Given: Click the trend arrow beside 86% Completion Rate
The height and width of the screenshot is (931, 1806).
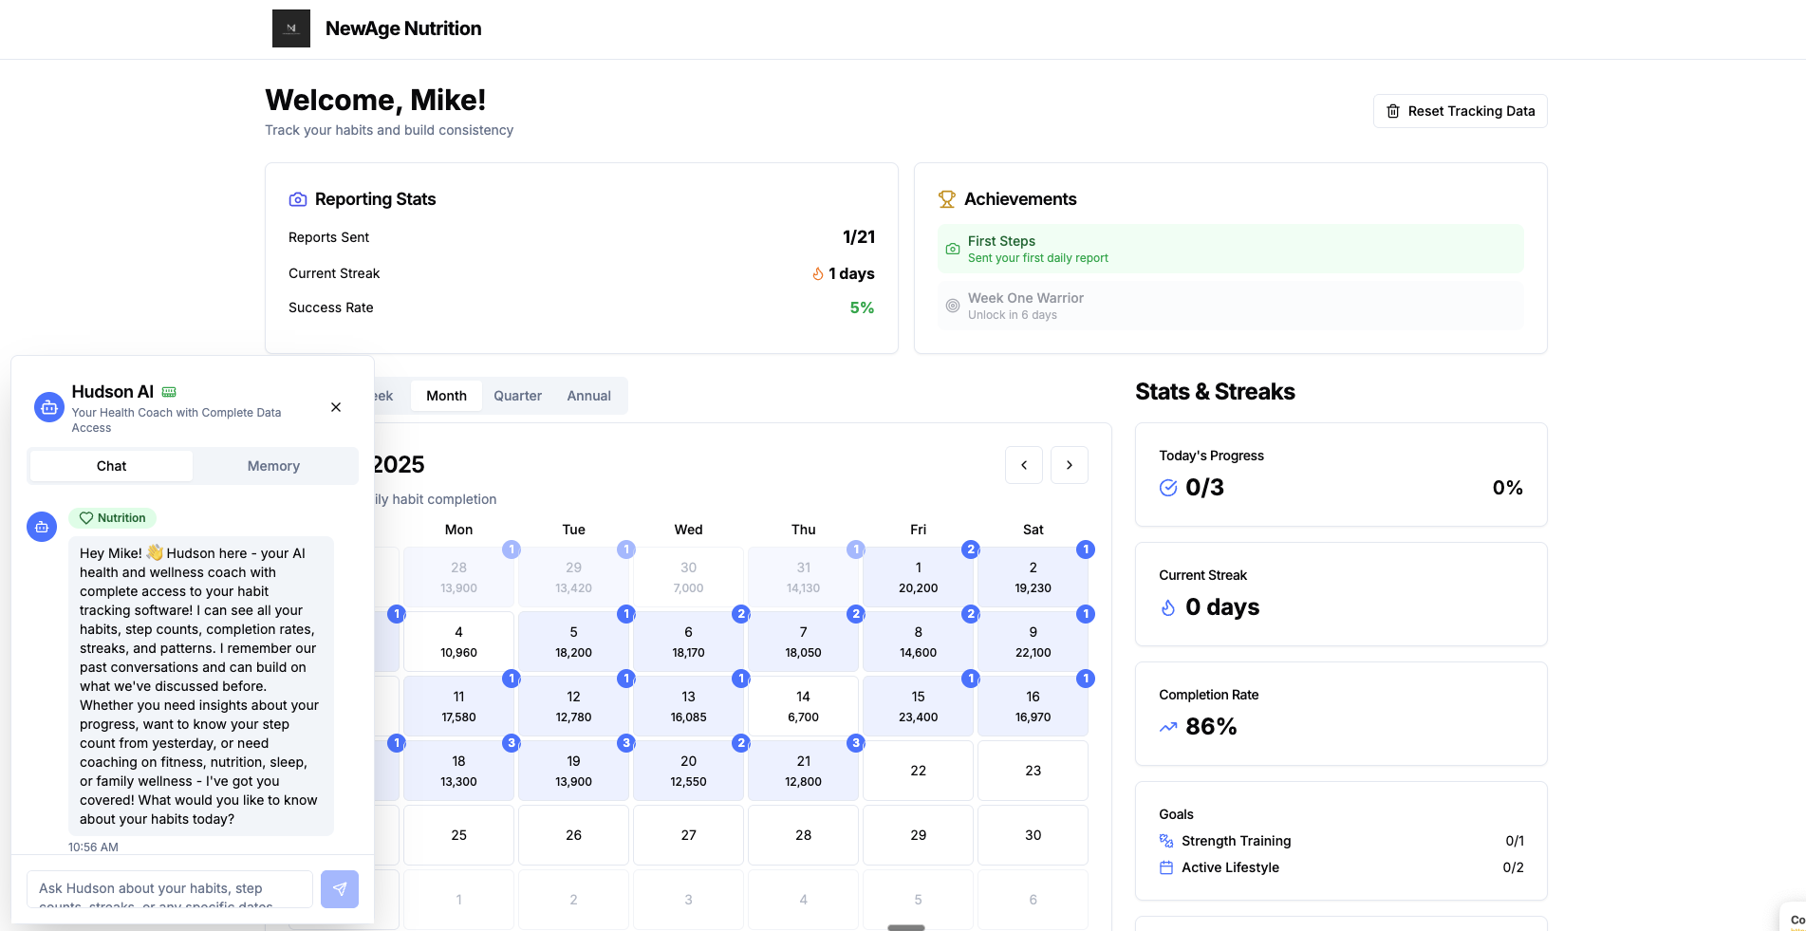Looking at the screenshot, I should coord(1167,727).
